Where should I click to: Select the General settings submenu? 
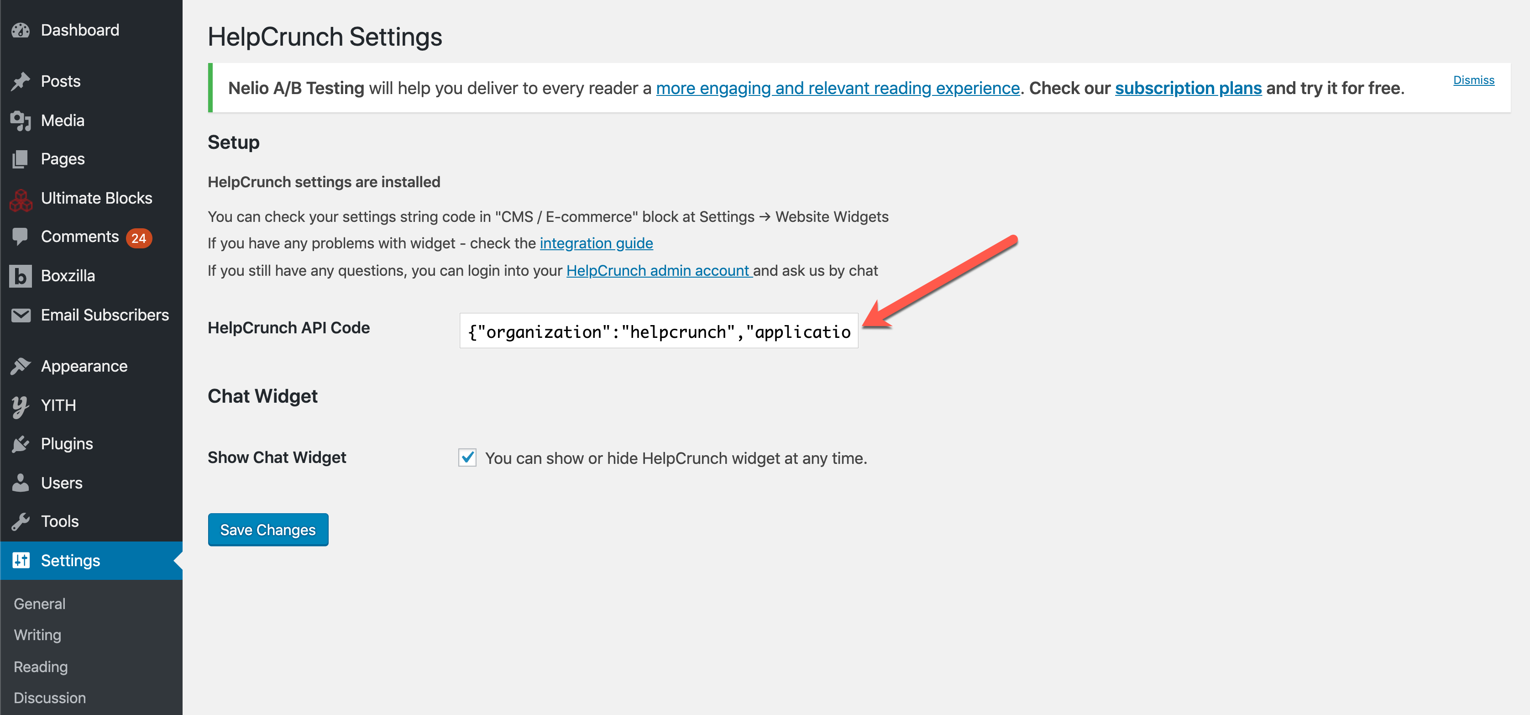(x=40, y=604)
